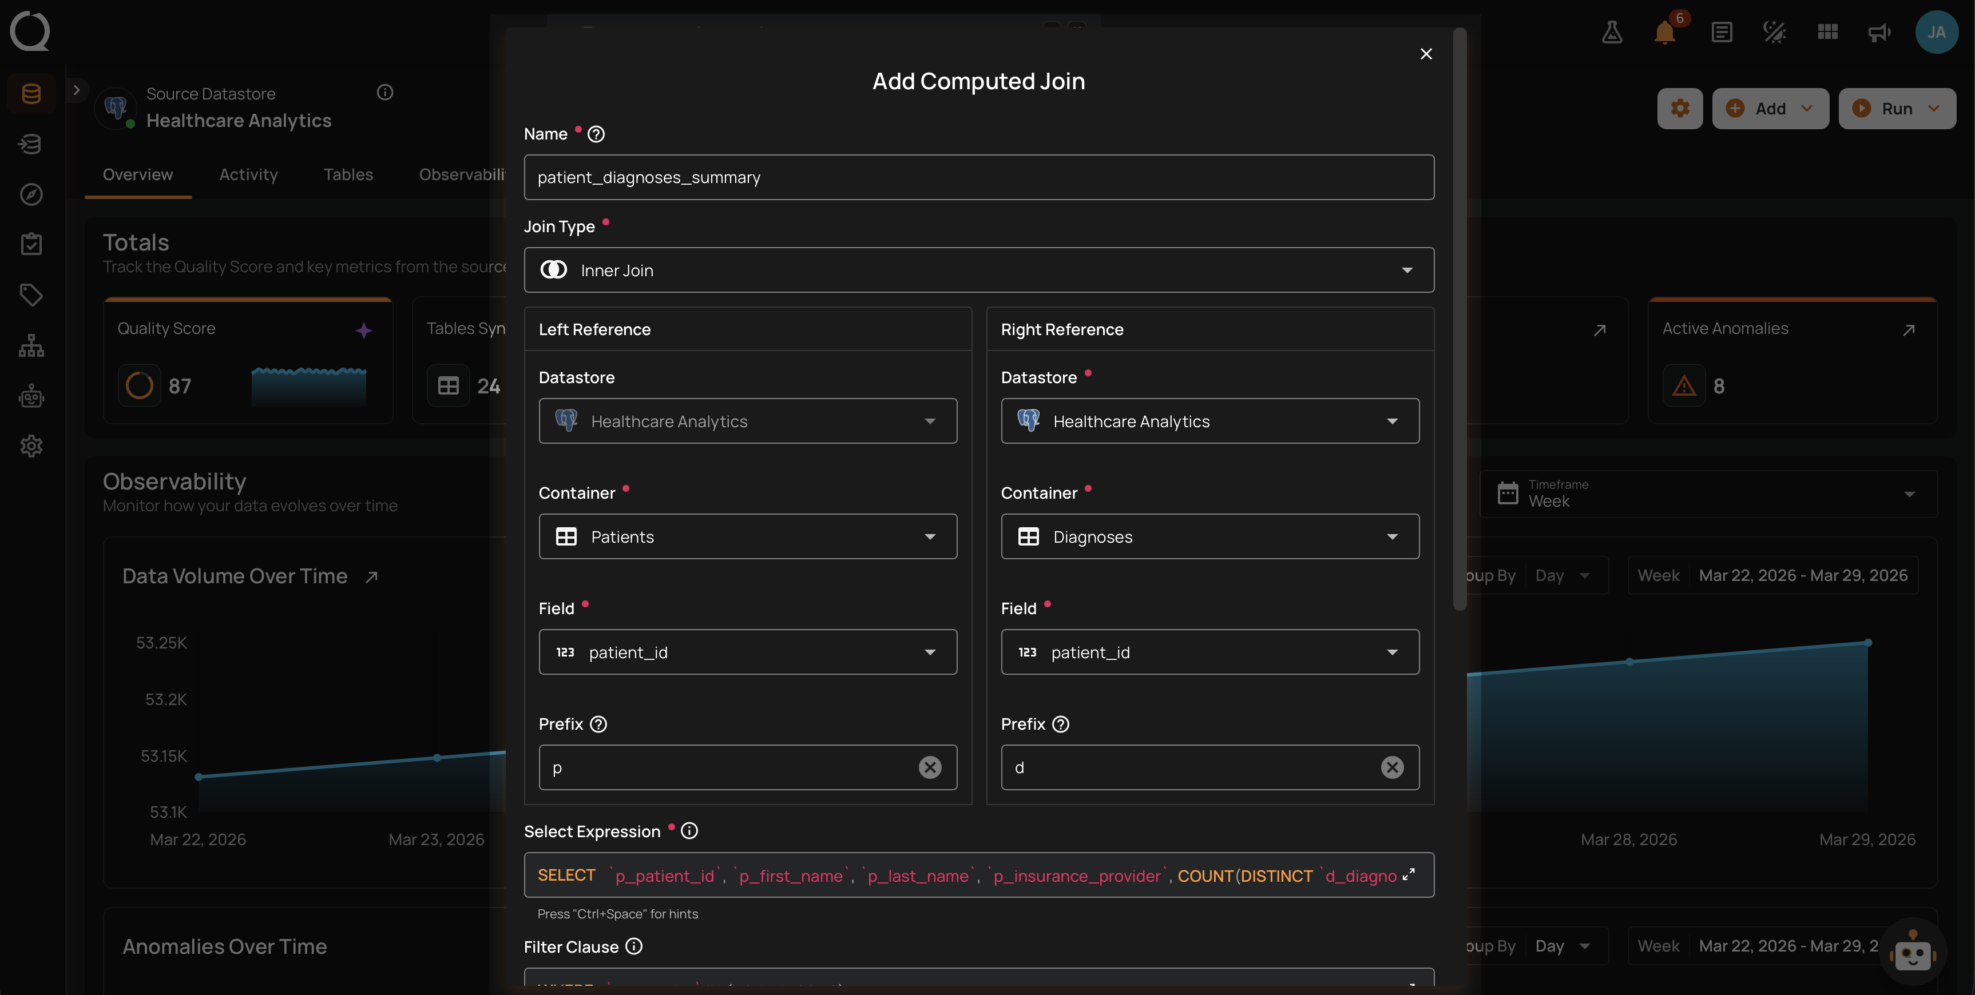Click the dialog vertical scrollbar
Image resolution: width=1975 pixels, height=995 pixels.
click(1460, 320)
